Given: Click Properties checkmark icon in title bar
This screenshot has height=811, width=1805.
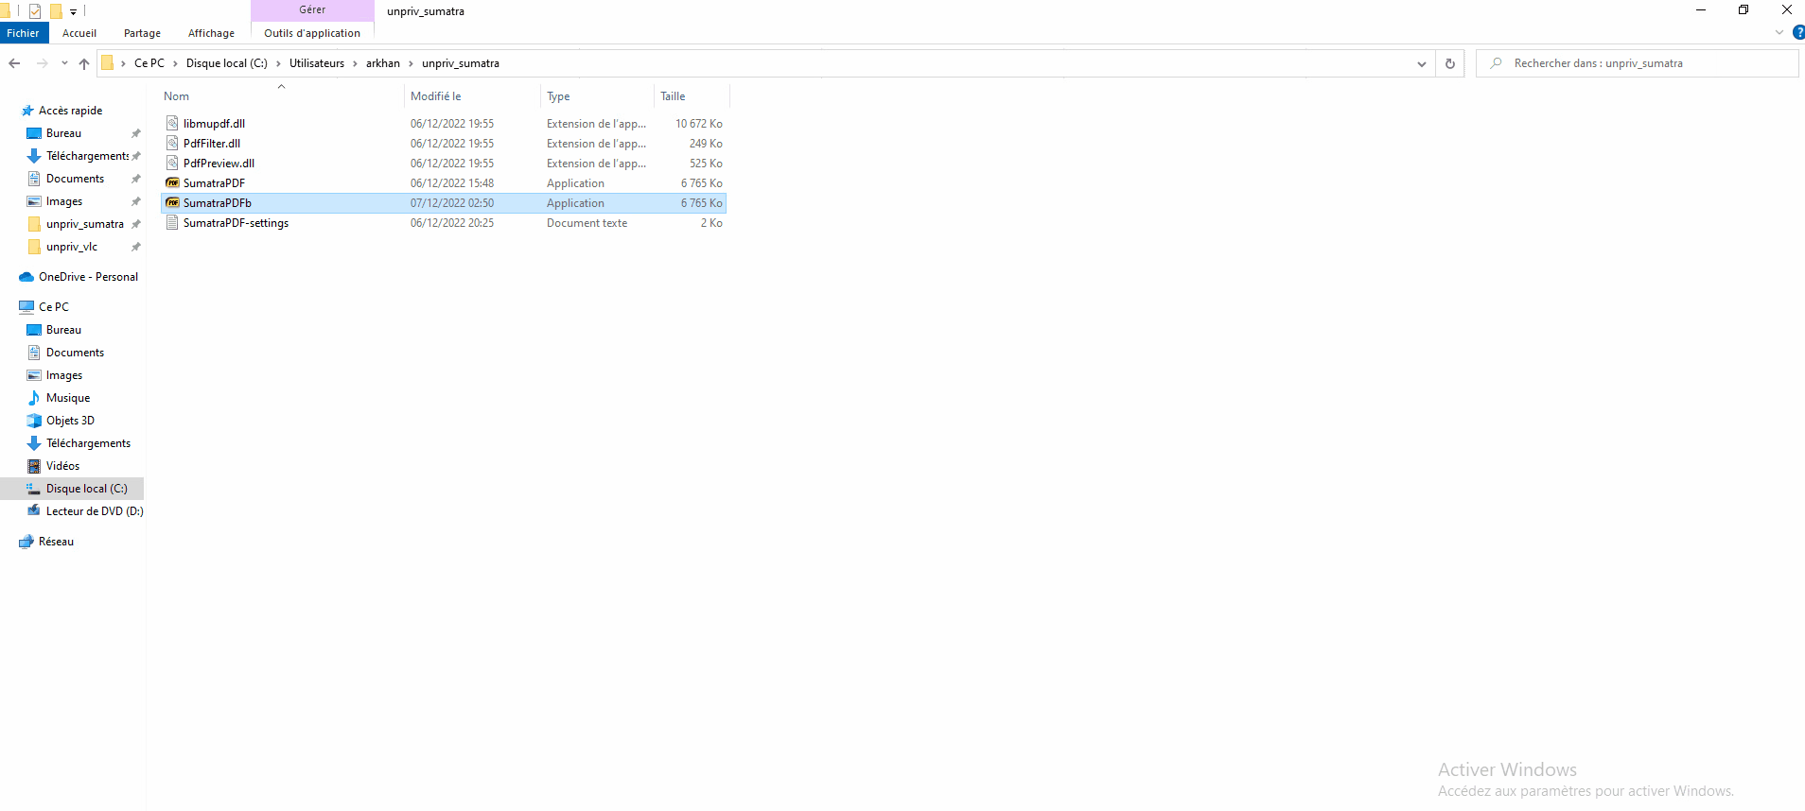Looking at the screenshot, I should point(35,11).
